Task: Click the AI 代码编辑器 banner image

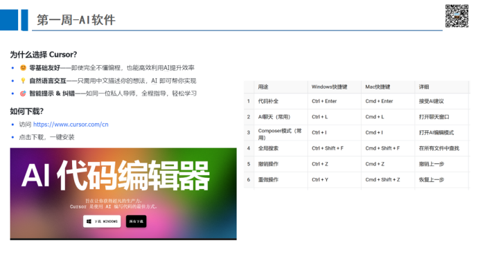Action: tap(123, 194)
